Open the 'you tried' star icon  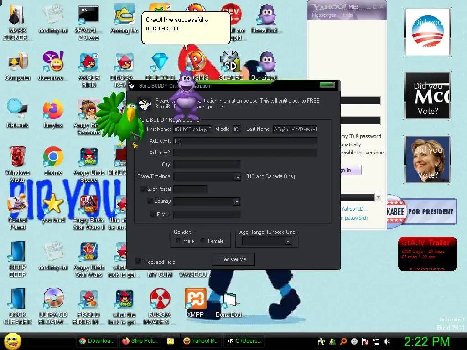point(53,208)
